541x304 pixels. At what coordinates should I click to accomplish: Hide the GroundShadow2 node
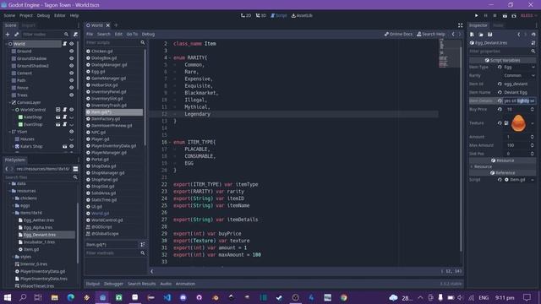coord(71,66)
